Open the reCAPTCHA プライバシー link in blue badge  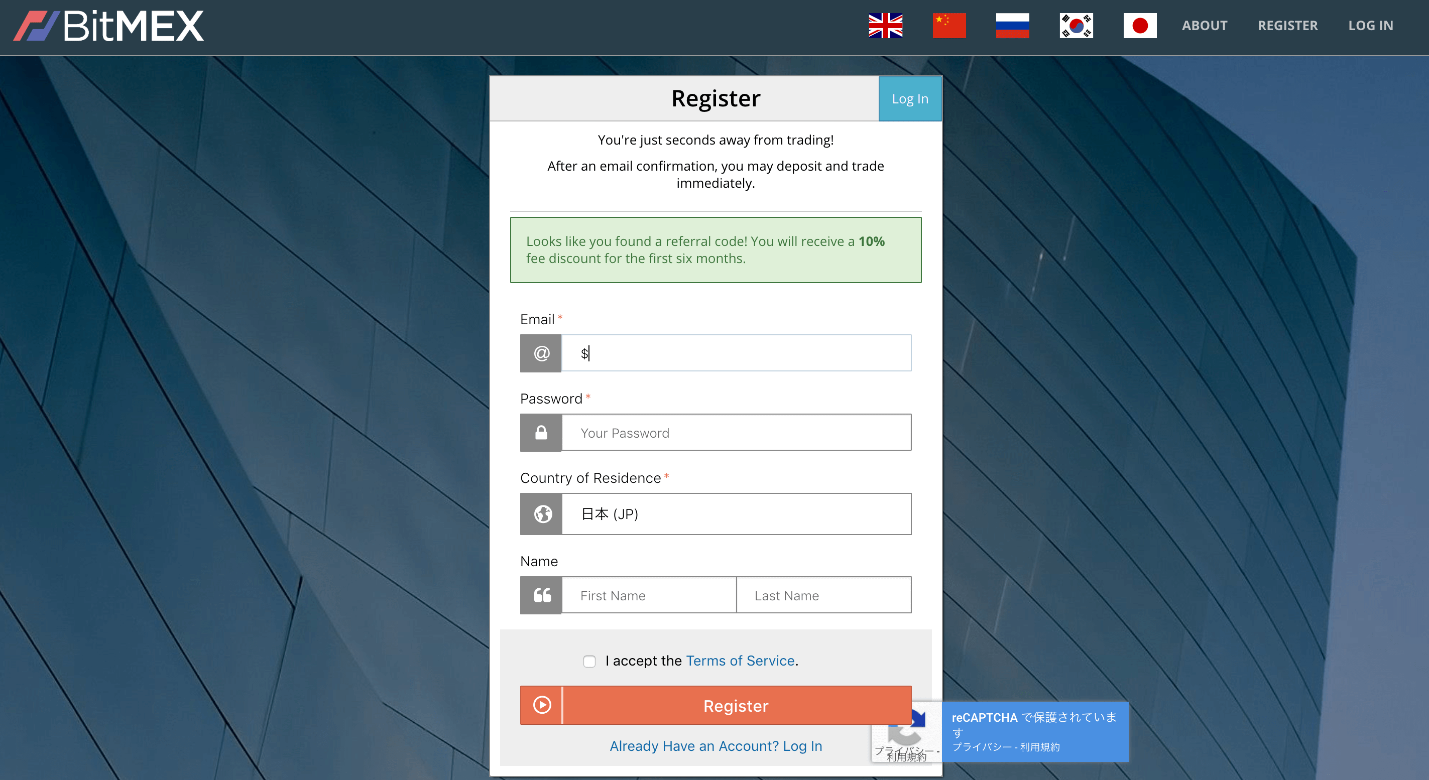982,747
